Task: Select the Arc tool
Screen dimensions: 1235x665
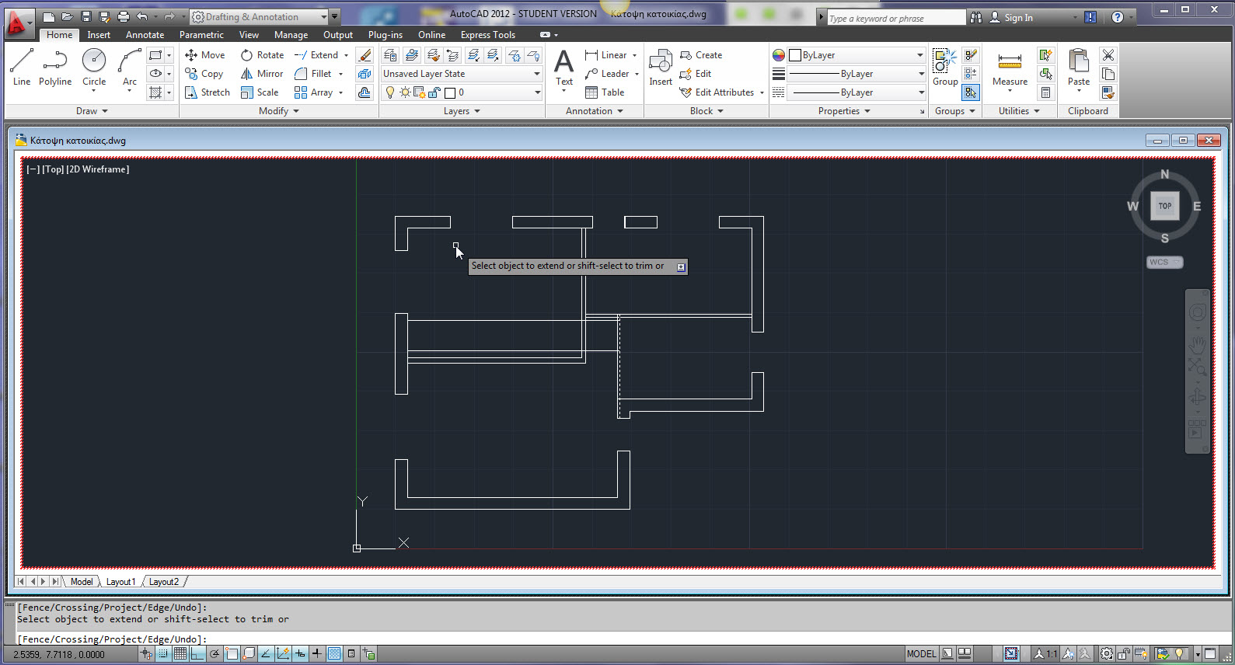Action: click(130, 67)
